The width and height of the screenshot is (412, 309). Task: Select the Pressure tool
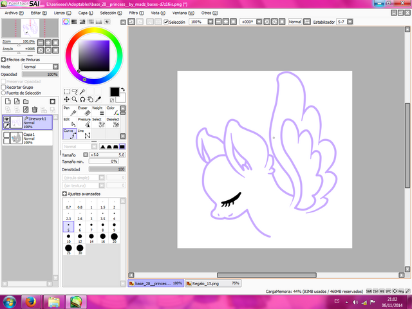point(84,122)
